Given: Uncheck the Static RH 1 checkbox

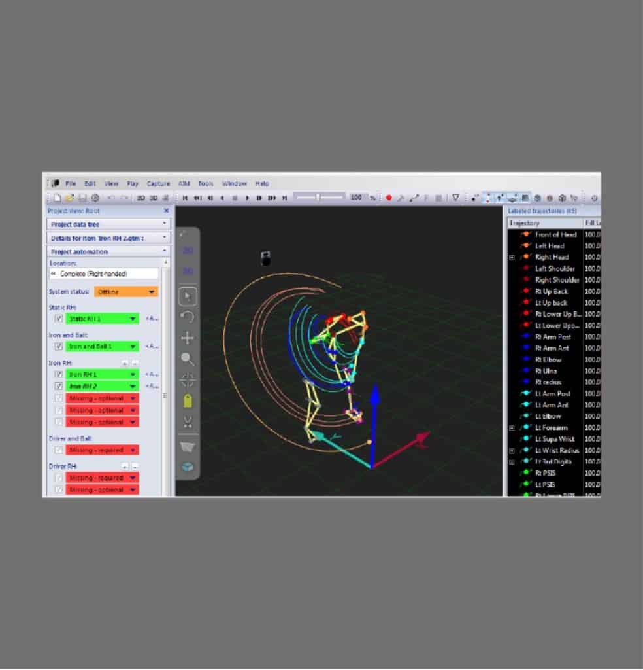Looking at the screenshot, I should pos(59,319).
